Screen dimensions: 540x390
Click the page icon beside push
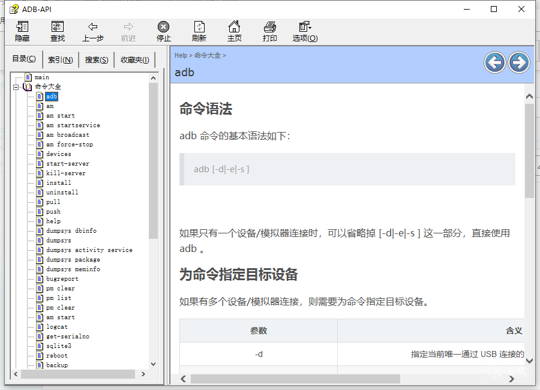[40, 212]
